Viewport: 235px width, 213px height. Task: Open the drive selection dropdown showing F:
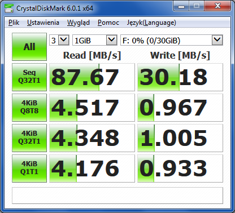tap(172, 40)
